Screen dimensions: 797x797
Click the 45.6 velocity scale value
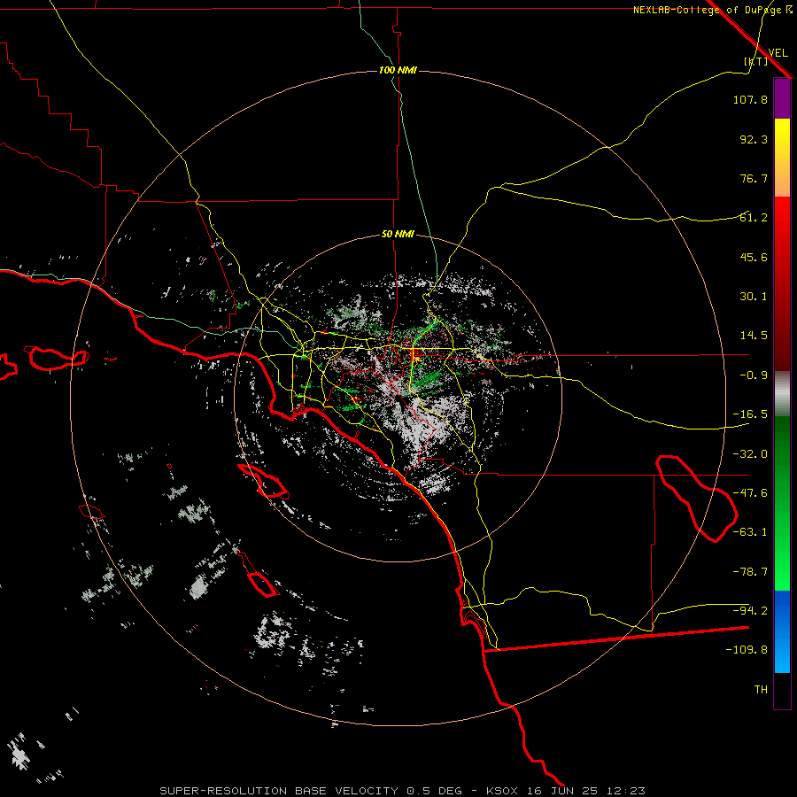tap(754, 257)
